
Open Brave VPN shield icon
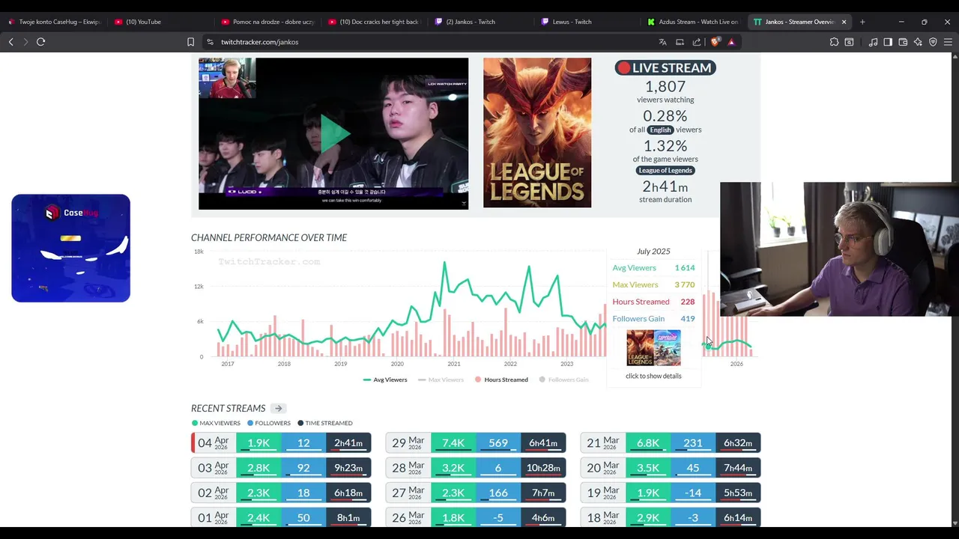[x=933, y=42]
